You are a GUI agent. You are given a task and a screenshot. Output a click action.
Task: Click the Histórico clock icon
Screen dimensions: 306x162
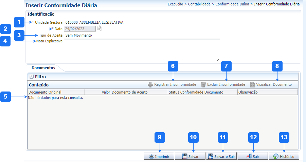[x=276, y=156]
